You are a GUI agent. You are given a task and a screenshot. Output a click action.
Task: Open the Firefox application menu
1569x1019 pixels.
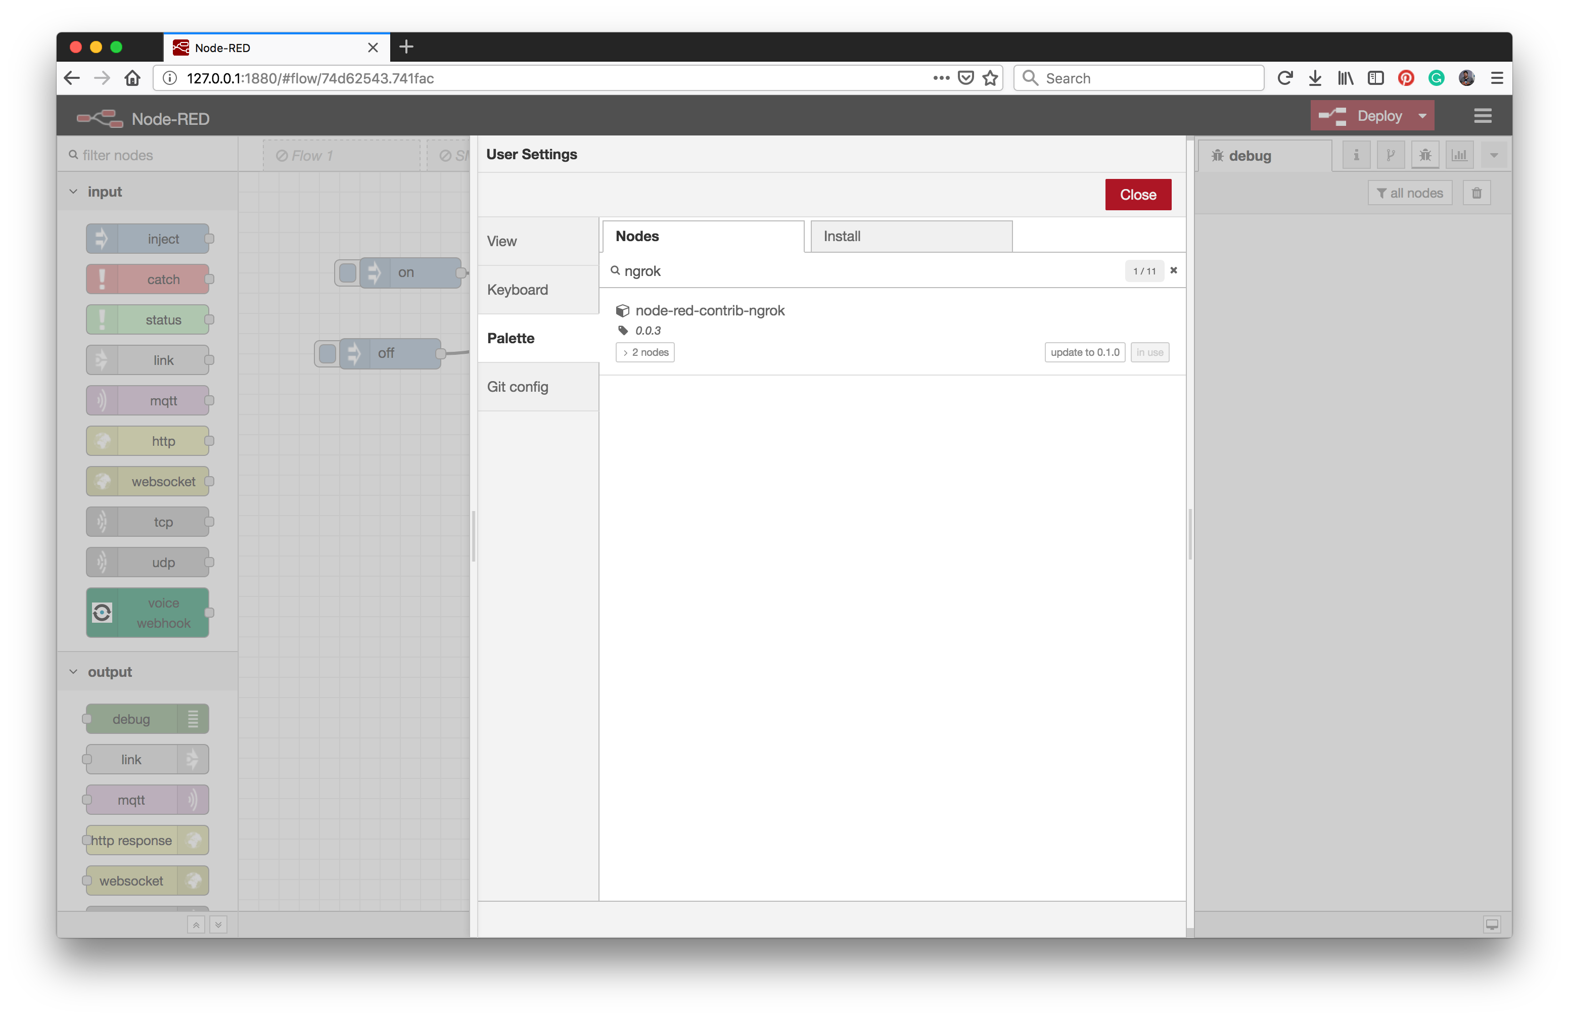tap(1497, 78)
